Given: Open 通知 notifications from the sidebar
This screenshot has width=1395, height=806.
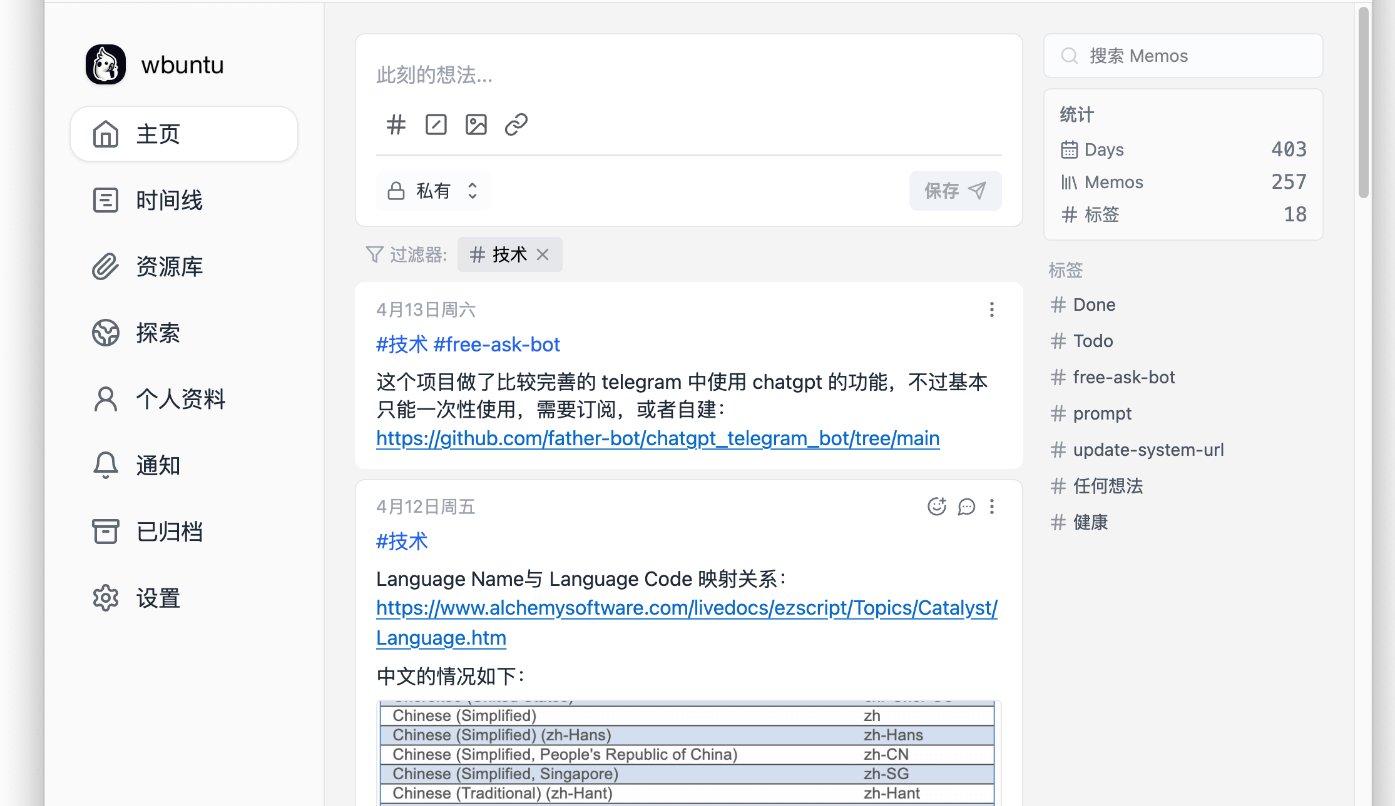Looking at the screenshot, I should coord(158,465).
